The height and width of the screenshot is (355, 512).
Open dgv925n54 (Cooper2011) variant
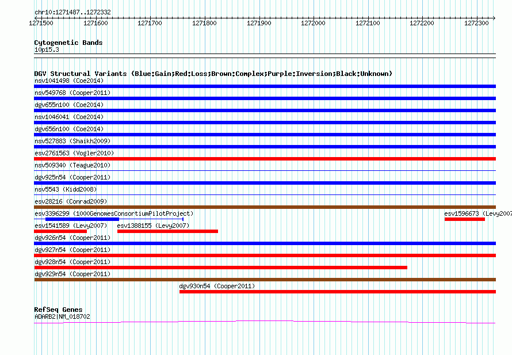[72, 177]
